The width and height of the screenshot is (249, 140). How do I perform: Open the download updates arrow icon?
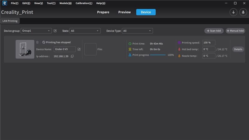(233, 12)
